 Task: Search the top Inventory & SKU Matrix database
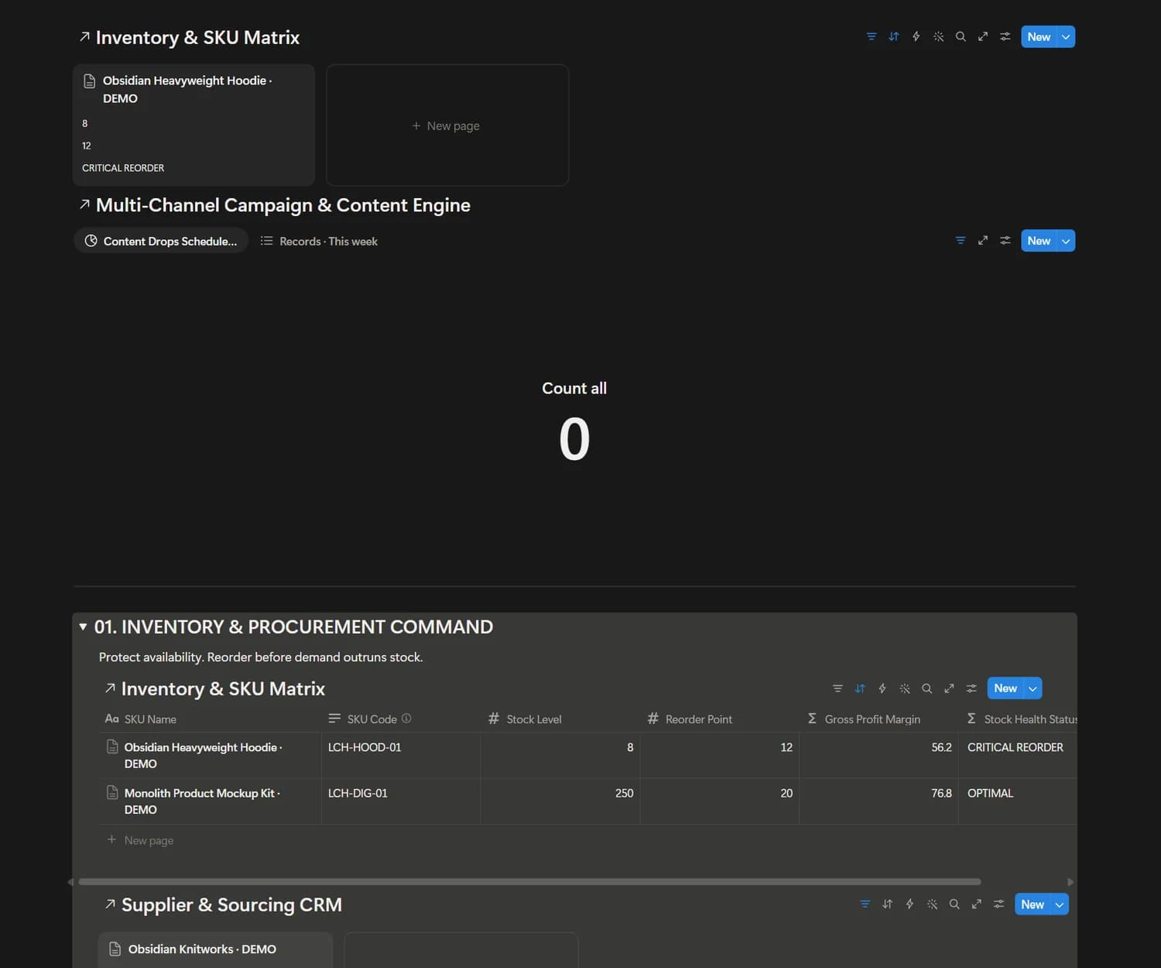point(961,36)
